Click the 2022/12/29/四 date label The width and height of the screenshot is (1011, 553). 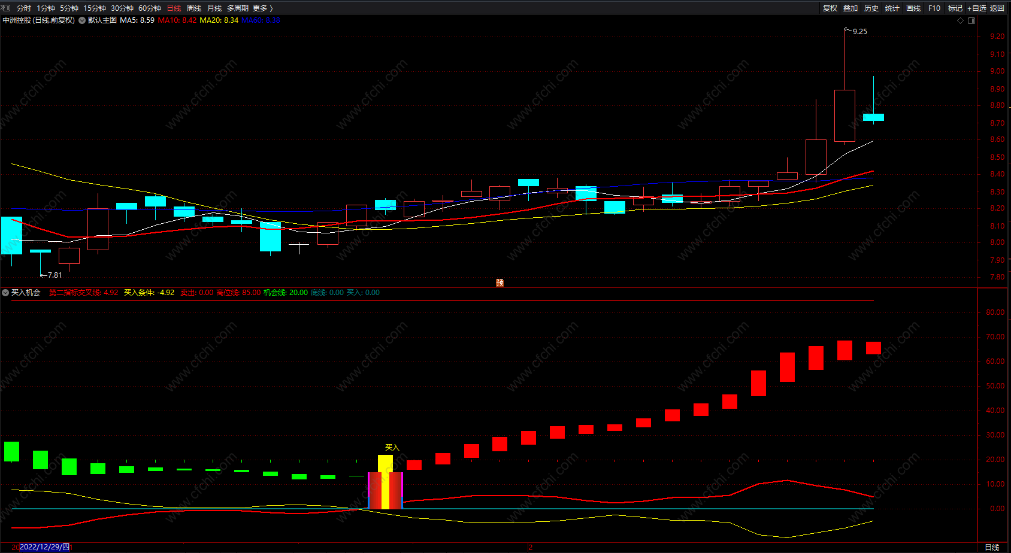[45, 547]
